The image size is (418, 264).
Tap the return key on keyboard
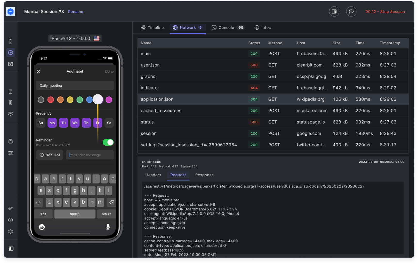point(107,214)
